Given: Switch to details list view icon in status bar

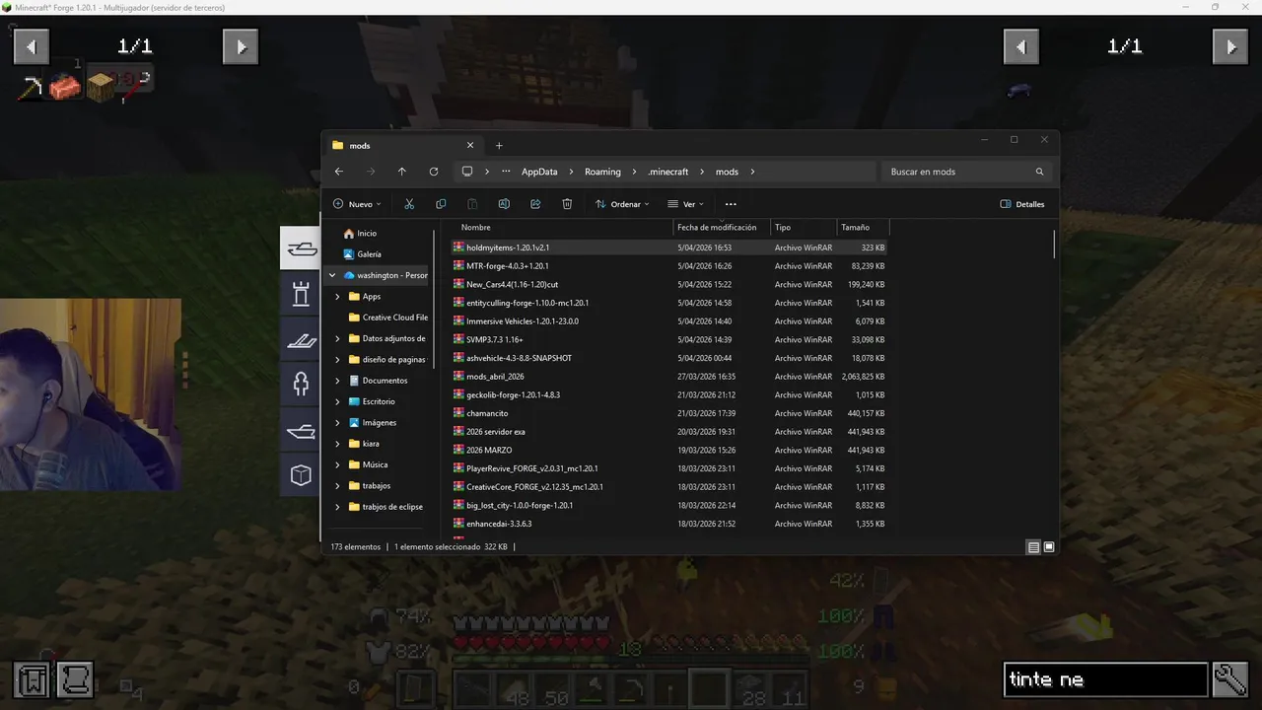Looking at the screenshot, I should click(1033, 547).
